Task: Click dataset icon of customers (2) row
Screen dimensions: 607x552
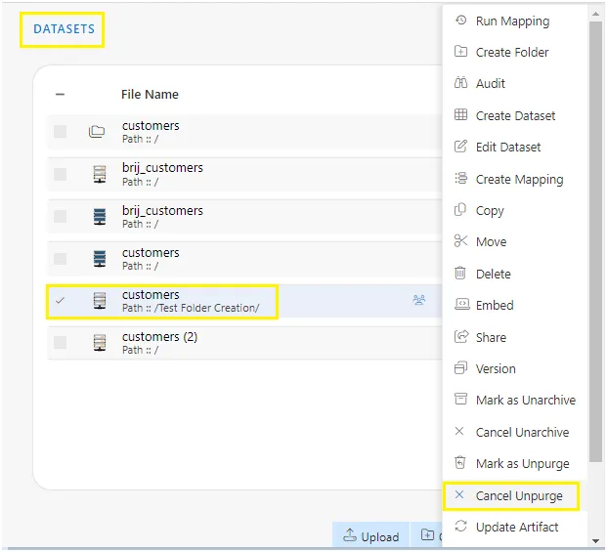Action: point(100,343)
